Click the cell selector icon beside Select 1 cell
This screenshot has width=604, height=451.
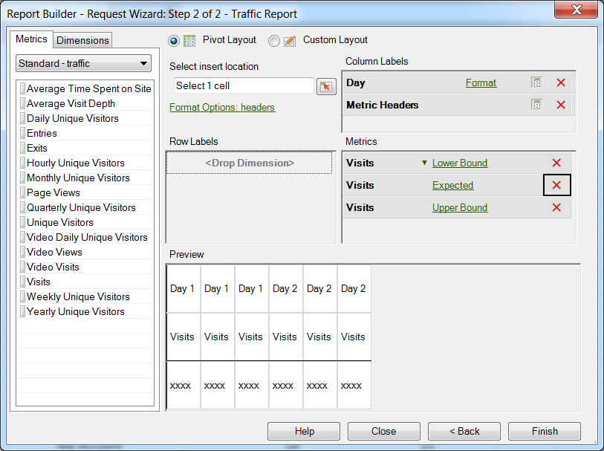[326, 86]
